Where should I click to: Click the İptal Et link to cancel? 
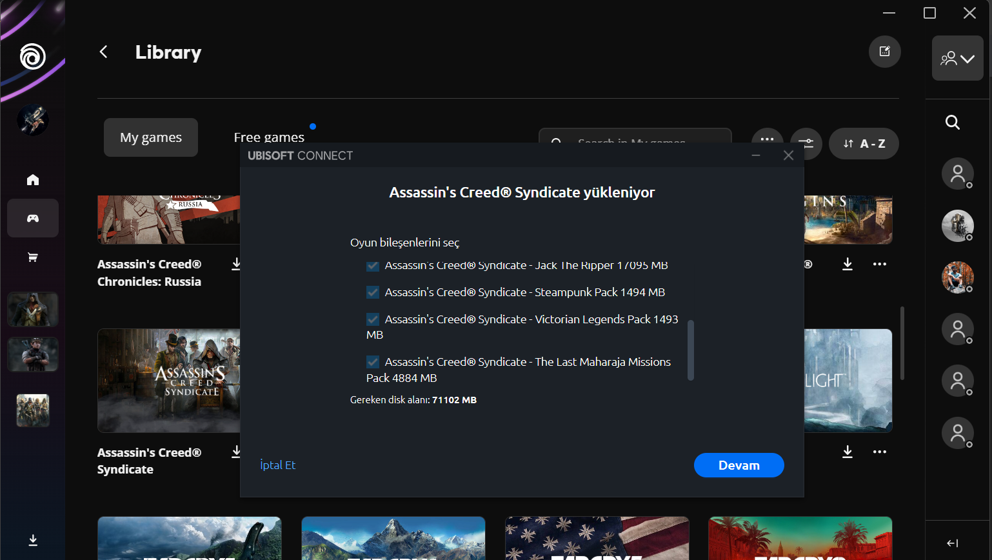(277, 465)
